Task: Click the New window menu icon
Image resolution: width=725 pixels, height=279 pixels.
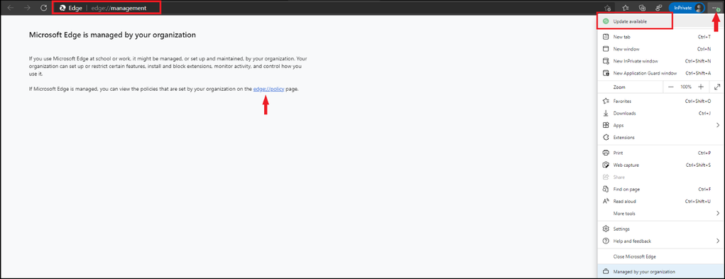Action: tap(606, 49)
